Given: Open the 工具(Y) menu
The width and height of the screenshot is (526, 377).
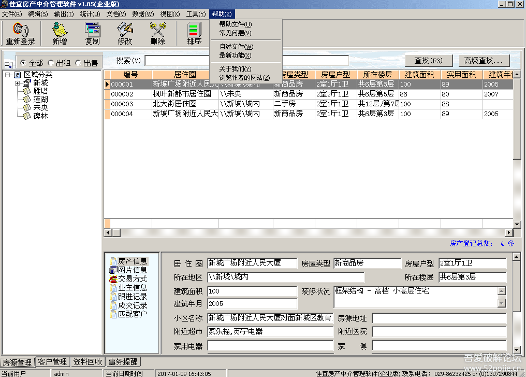Looking at the screenshot, I should coord(196,14).
